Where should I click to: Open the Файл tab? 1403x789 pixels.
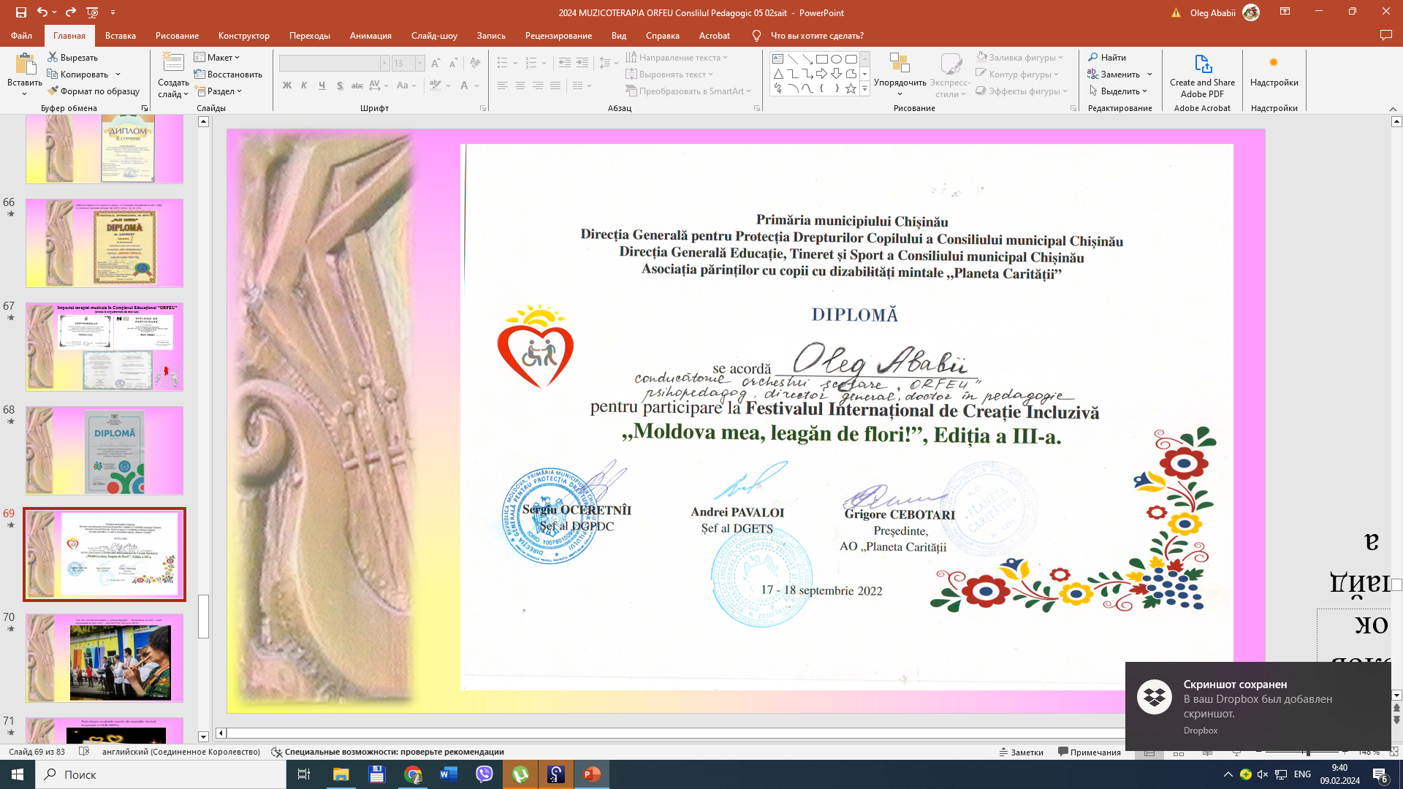(x=21, y=35)
